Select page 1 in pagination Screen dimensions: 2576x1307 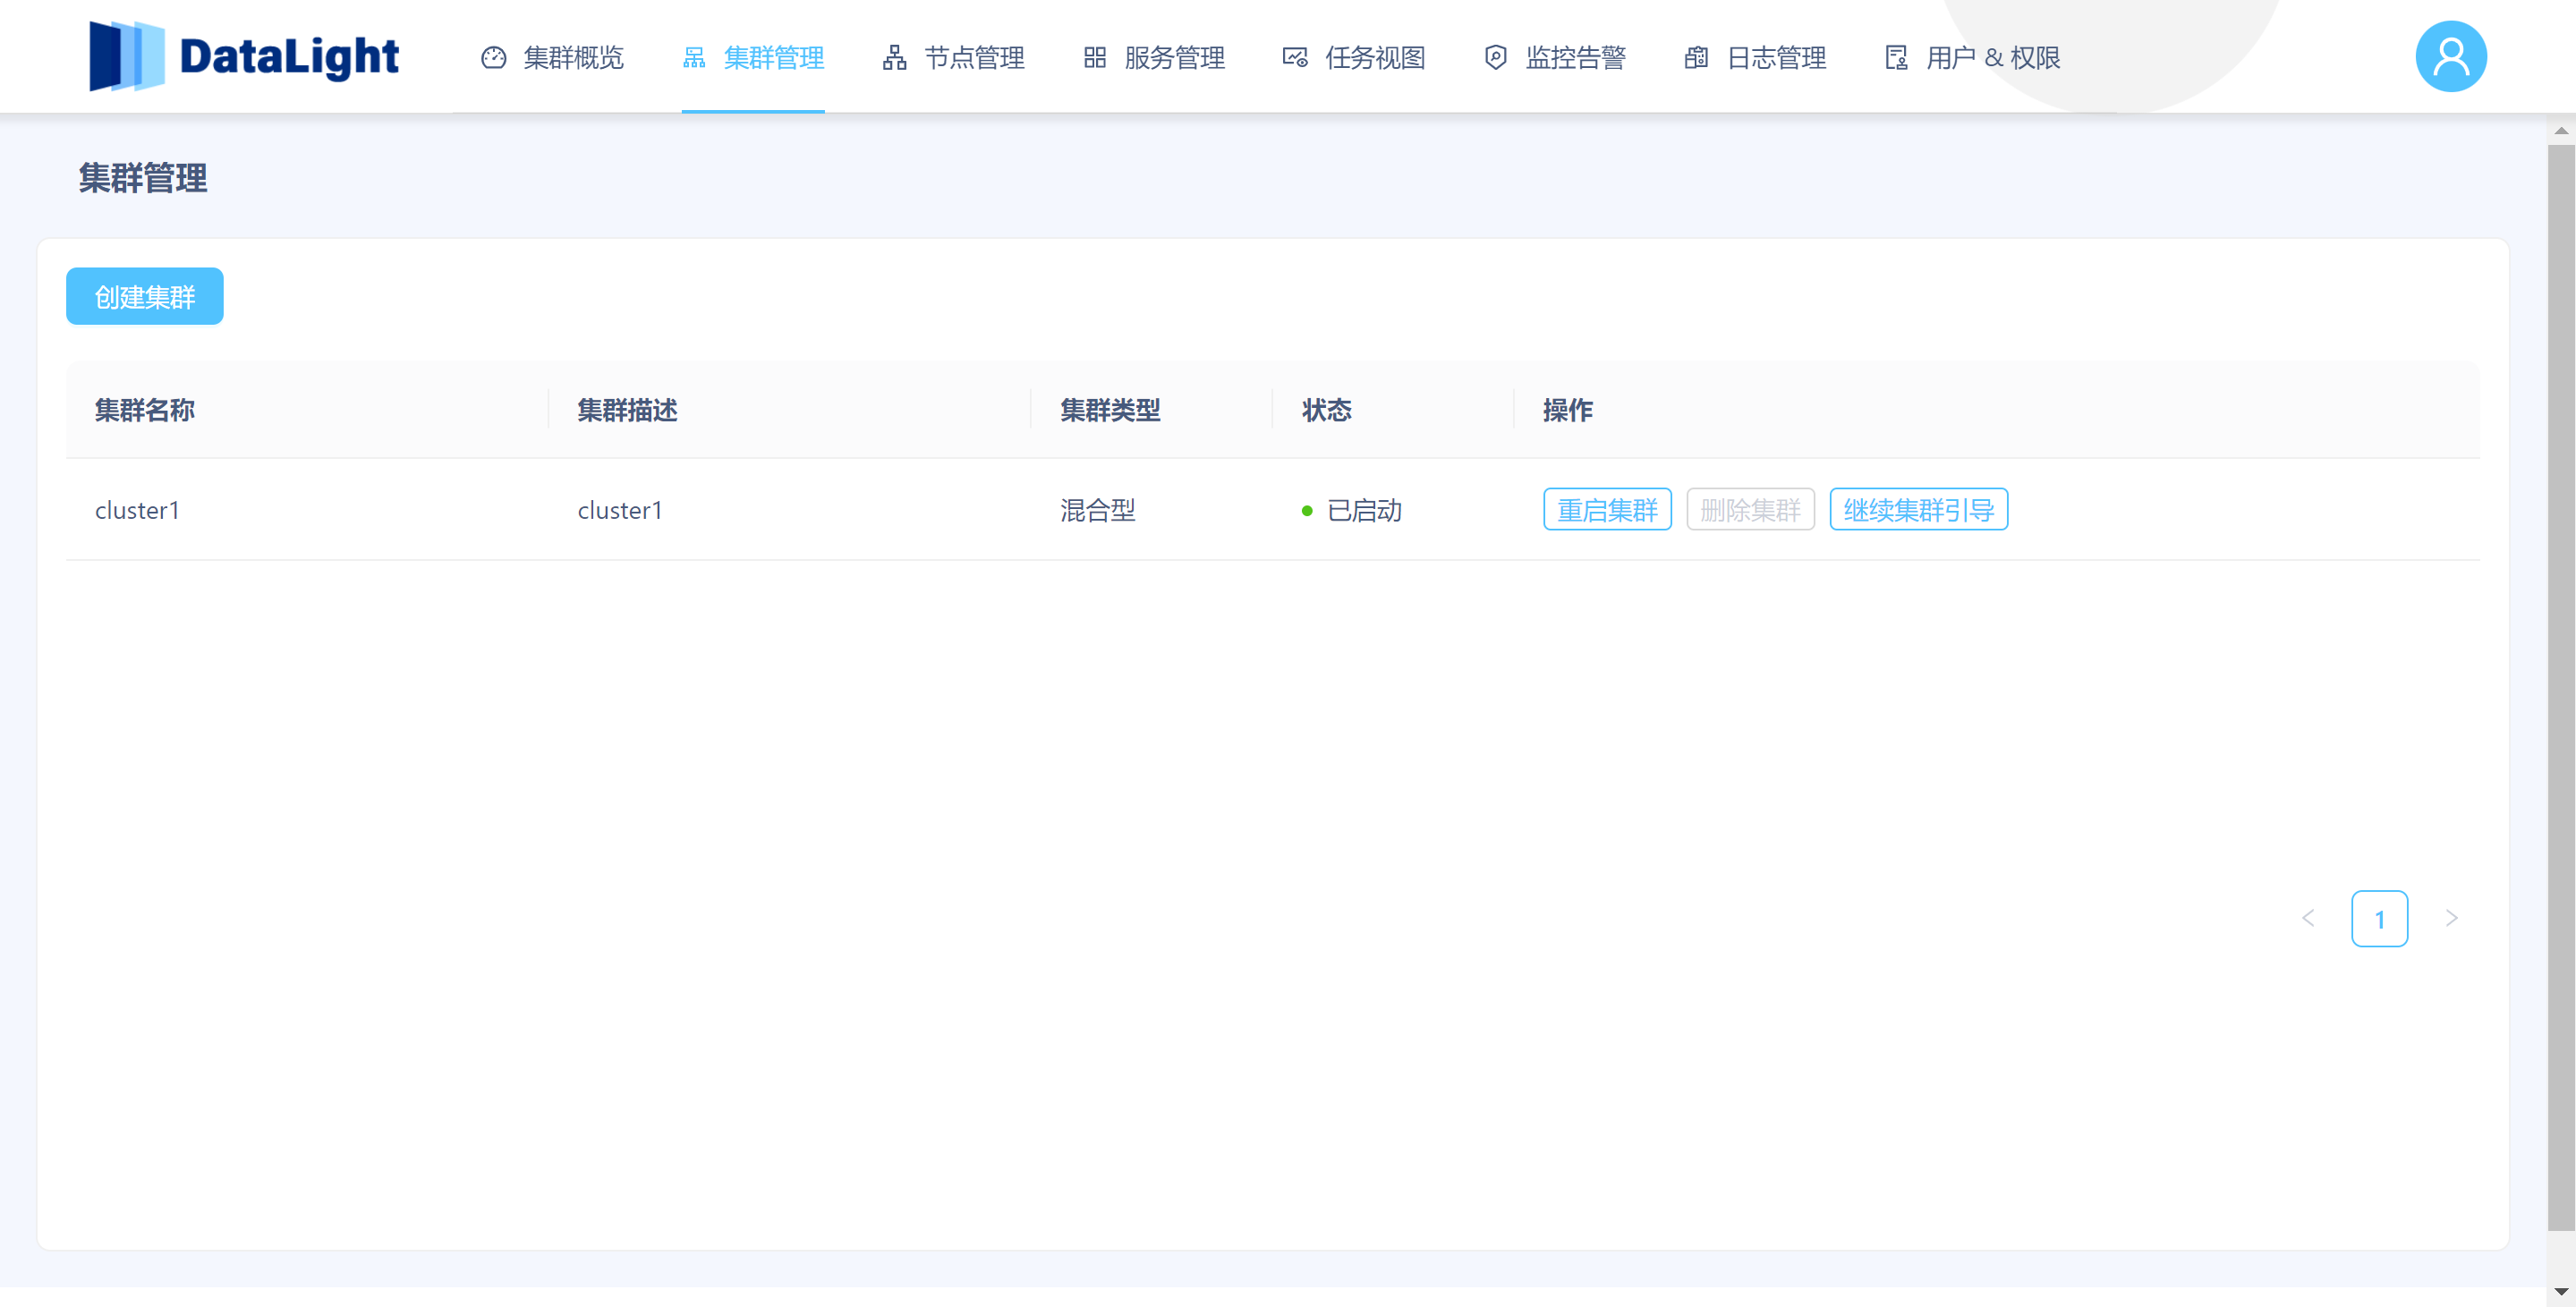2379,918
